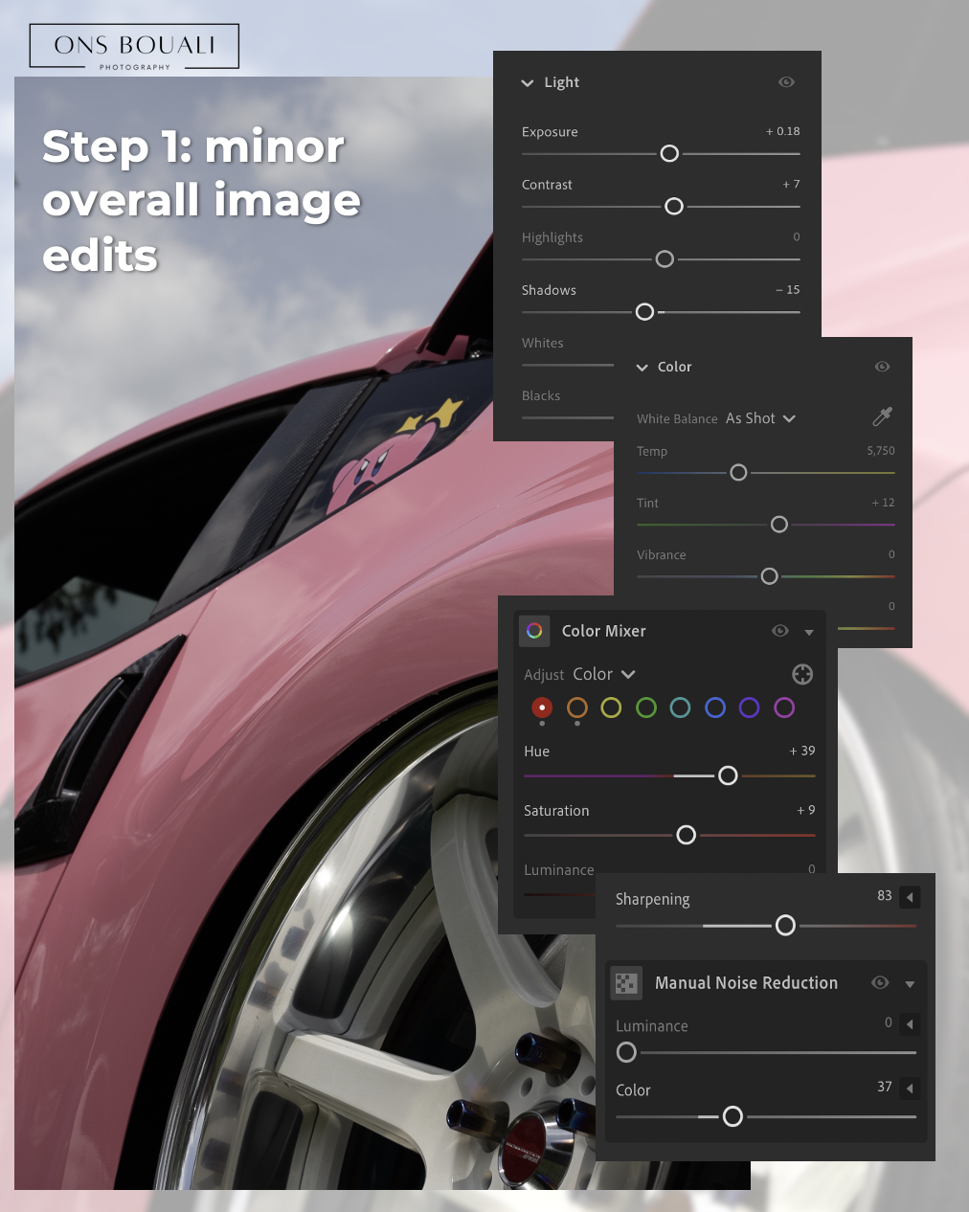Click the Blacks label
Screen dimensions: 969x1212
[x=541, y=395]
